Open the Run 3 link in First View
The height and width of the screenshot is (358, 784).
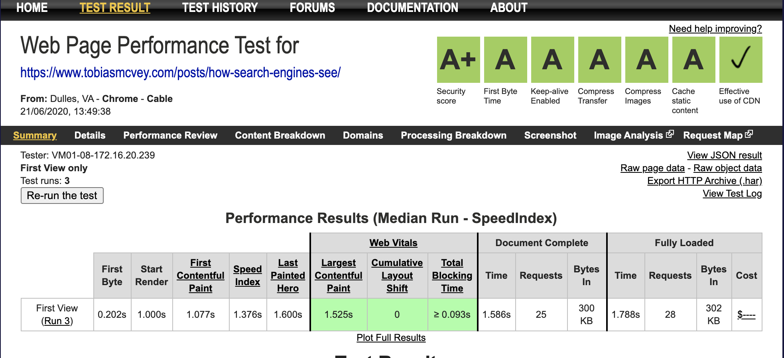pos(57,321)
